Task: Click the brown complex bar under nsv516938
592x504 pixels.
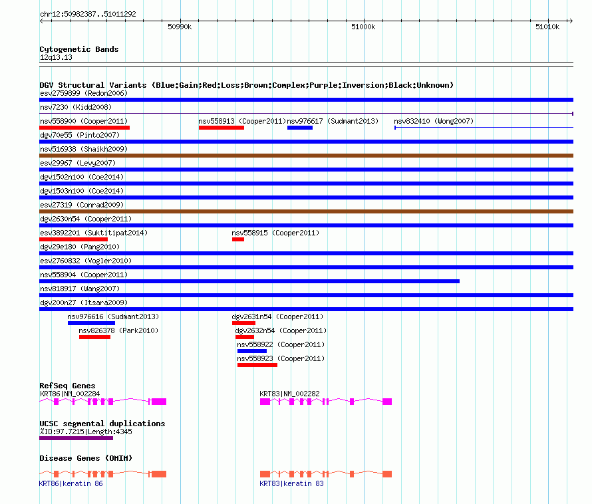Action: pos(306,156)
